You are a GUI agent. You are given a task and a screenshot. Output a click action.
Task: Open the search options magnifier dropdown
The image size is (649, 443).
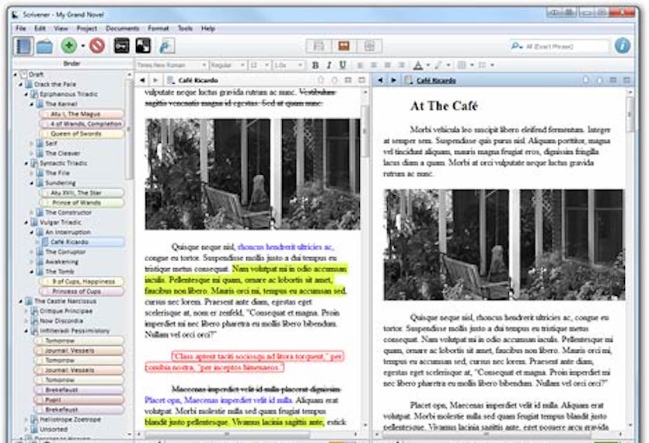[x=517, y=47]
